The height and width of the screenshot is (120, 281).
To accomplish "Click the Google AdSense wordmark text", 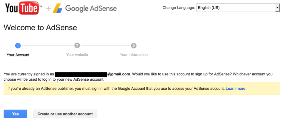I will [x=91, y=9].
